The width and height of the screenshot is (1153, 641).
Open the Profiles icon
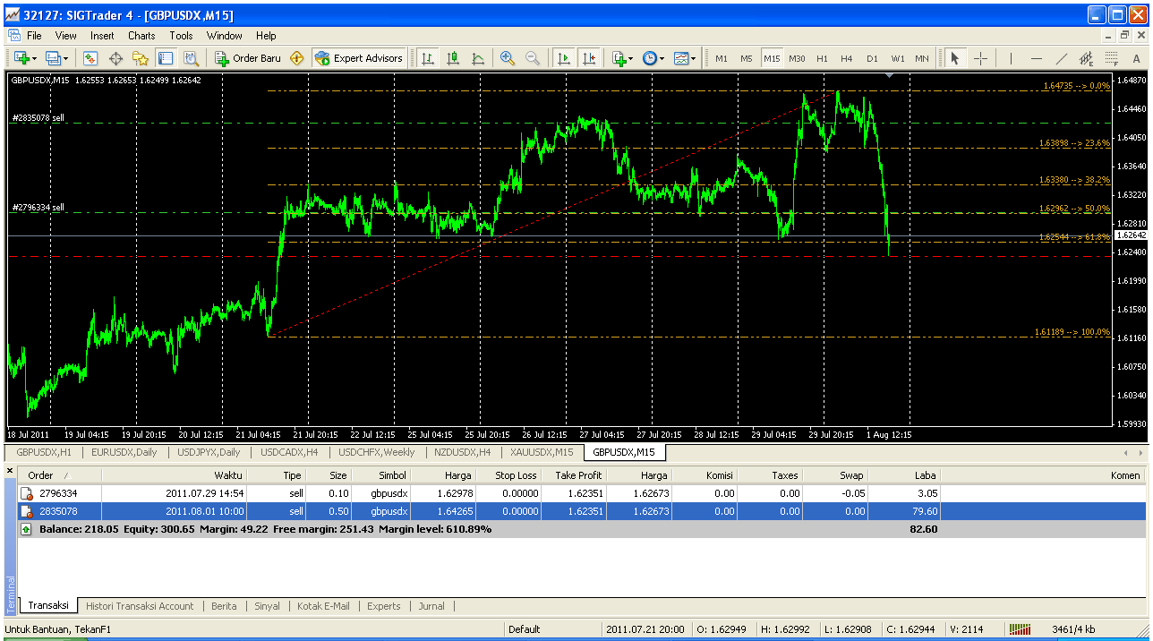point(53,58)
